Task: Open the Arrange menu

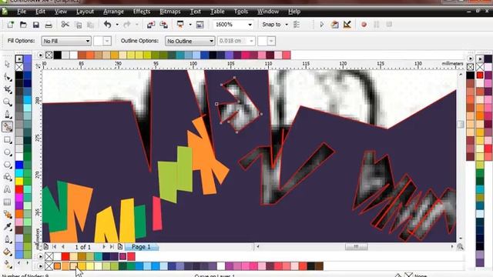Action: pos(113,12)
